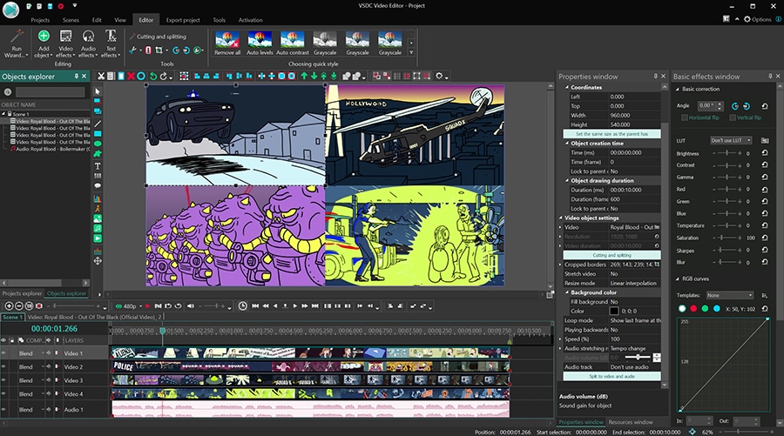The height and width of the screenshot is (436, 784).
Task: Apply the Auto levels quick style
Action: click(260, 40)
